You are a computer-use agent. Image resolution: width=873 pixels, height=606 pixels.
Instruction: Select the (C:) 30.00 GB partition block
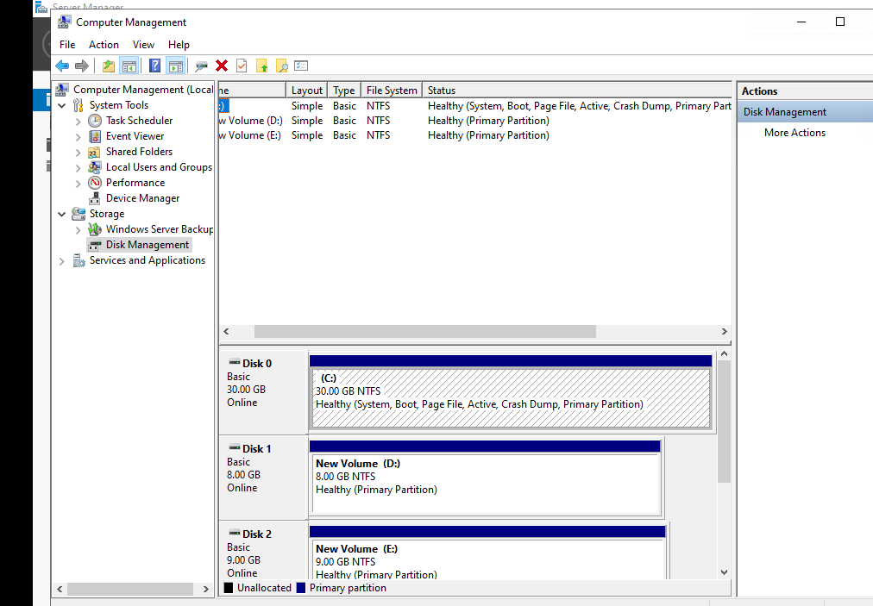click(511, 397)
